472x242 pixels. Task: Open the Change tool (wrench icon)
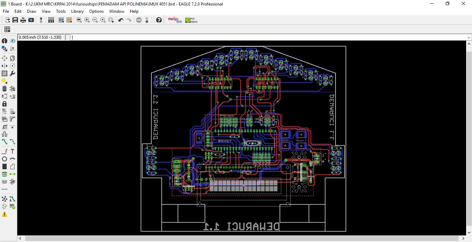tap(12, 73)
